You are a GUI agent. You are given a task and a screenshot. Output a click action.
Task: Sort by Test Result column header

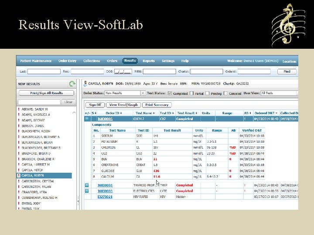[x=187, y=113]
